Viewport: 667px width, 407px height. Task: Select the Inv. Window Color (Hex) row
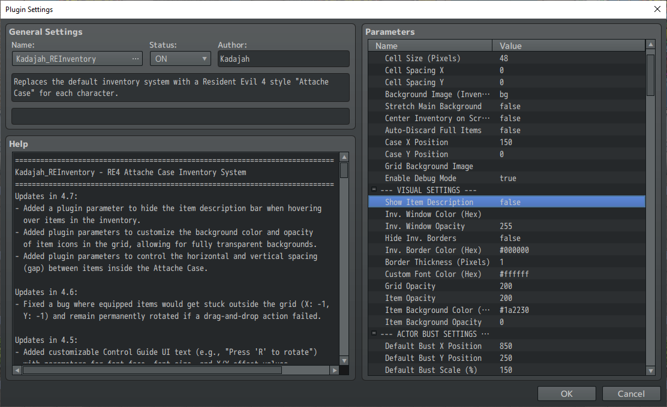point(507,214)
